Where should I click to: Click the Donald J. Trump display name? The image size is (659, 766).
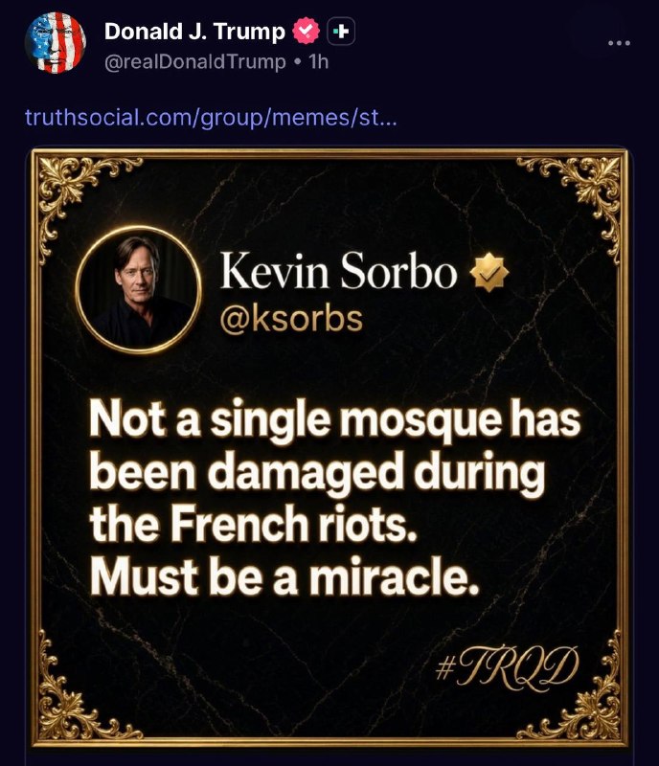(194, 32)
